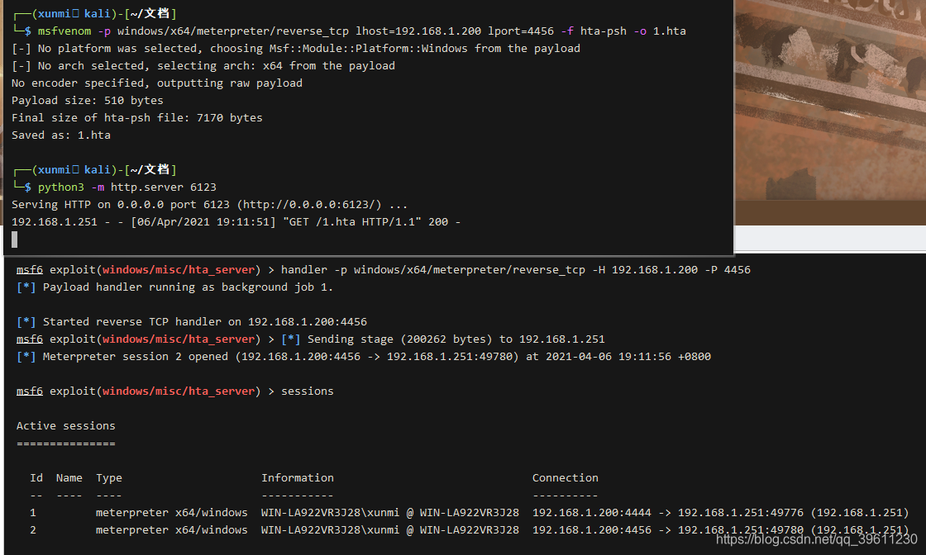Click 'Started reverse TCP handler on 192.168.1.200:4456'
Viewport: 926px width, 555px height.
click(x=205, y=322)
